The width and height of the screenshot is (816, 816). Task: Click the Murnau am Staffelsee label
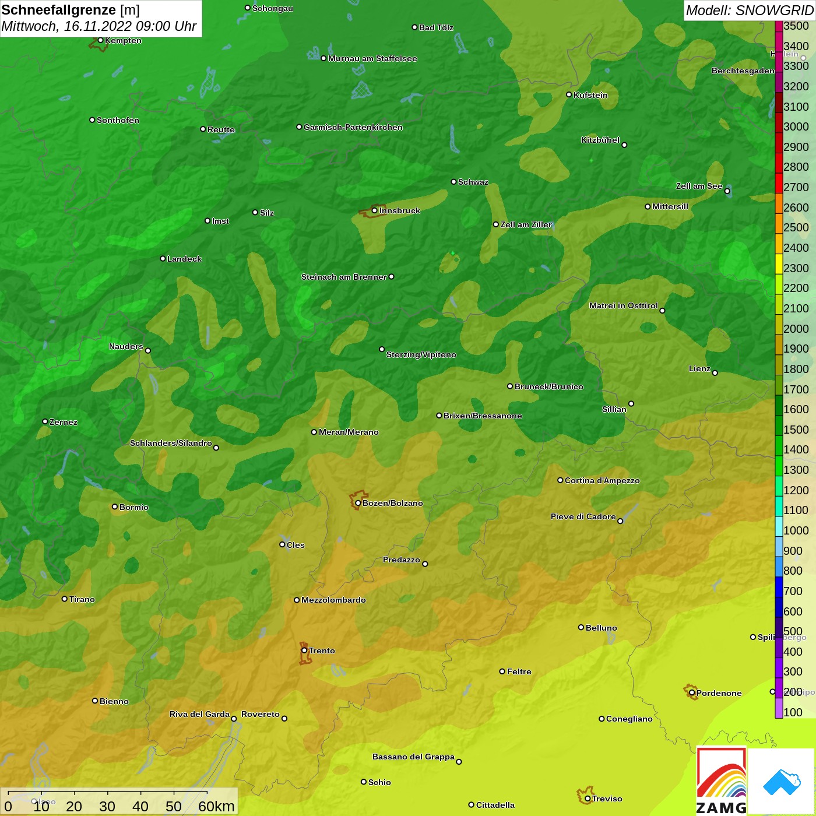[x=372, y=58]
